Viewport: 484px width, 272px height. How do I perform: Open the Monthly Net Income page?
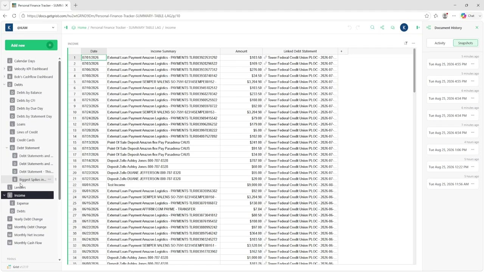click(29, 235)
